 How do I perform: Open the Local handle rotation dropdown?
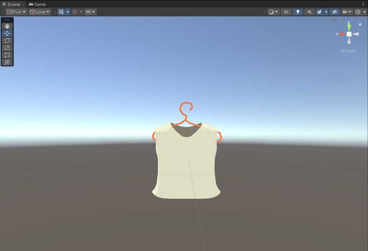click(x=40, y=12)
